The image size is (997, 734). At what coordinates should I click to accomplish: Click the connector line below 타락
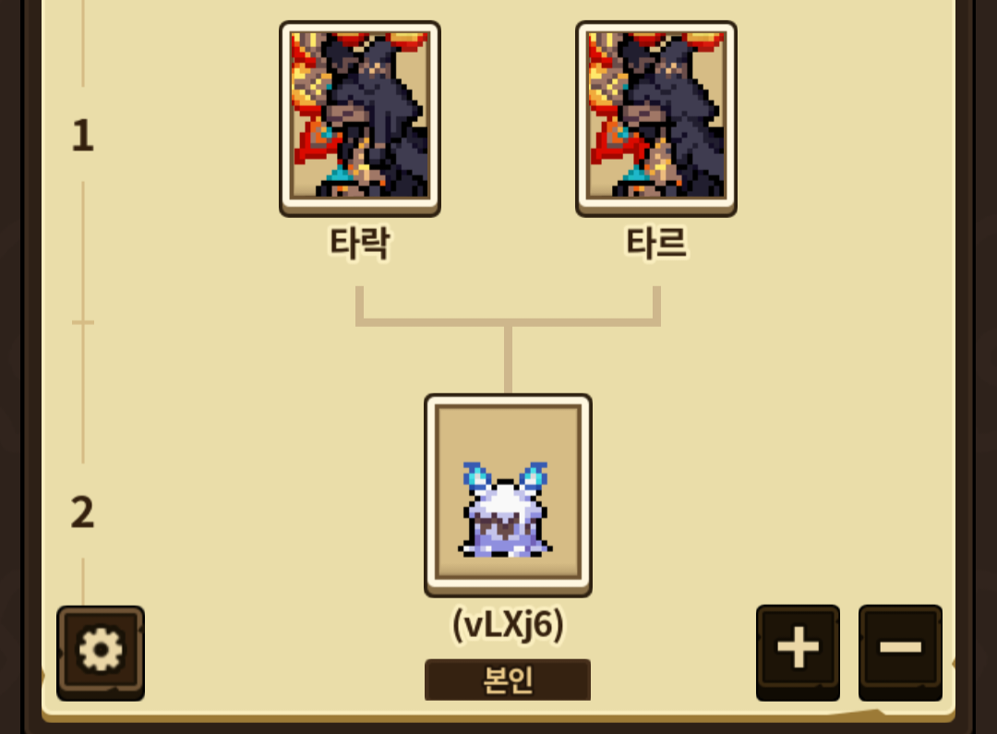point(360,303)
